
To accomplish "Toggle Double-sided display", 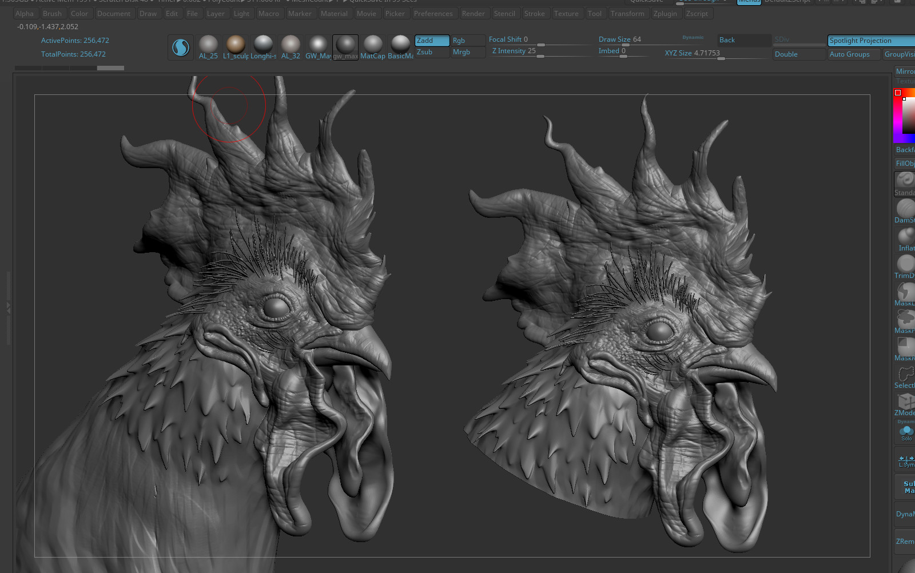I will point(798,54).
